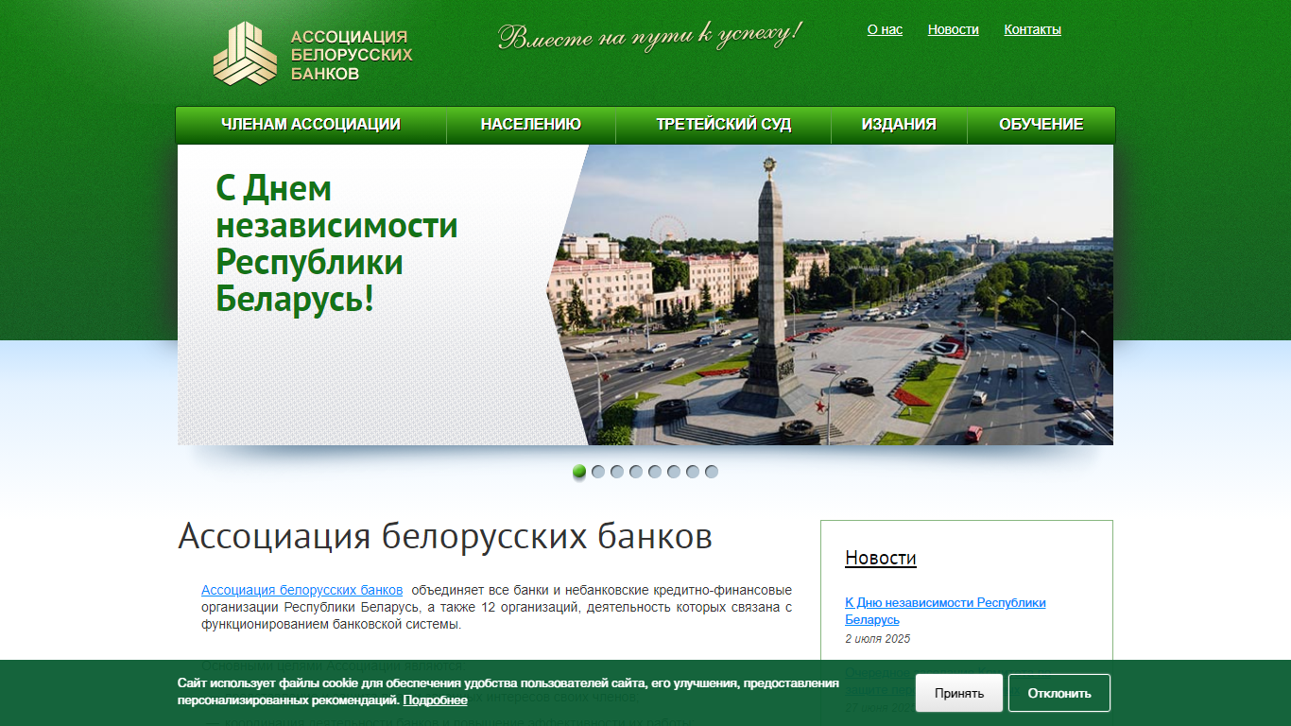Select the third slider dot
The image size is (1291, 726).
[617, 472]
